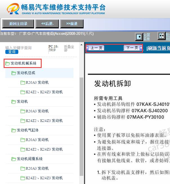Open R20A3 发动机 under 发动机 section
This screenshot has width=170, height=184.
[x=37, y=111]
